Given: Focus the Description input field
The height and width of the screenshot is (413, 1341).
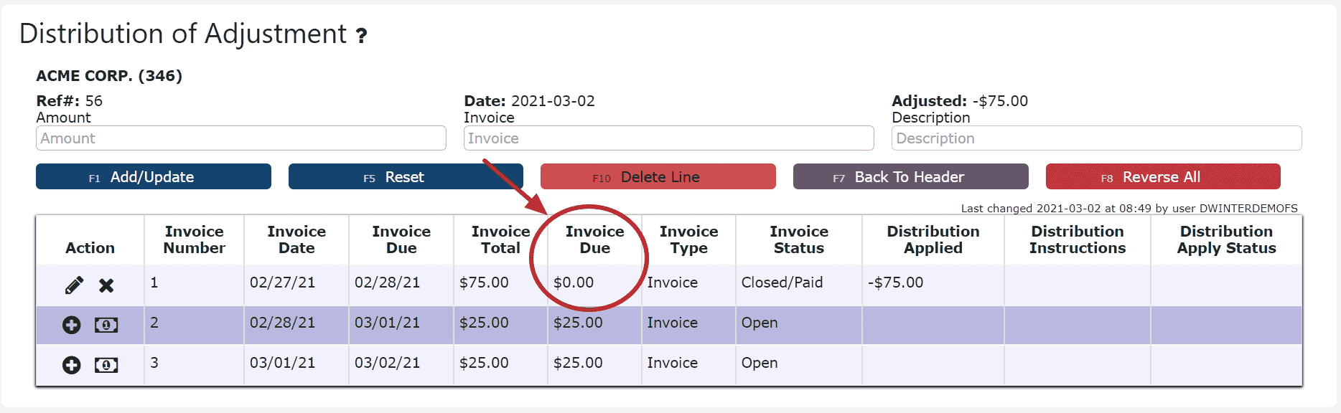Looking at the screenshot, I should point(1097,138).
